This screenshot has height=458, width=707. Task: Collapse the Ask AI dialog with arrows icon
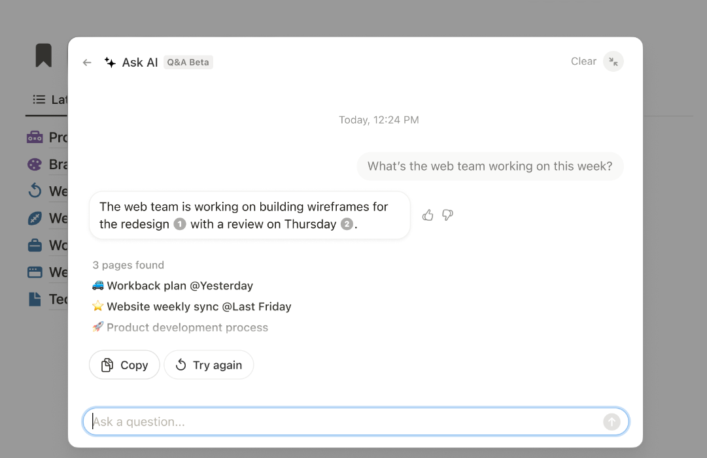click(613, 61)
